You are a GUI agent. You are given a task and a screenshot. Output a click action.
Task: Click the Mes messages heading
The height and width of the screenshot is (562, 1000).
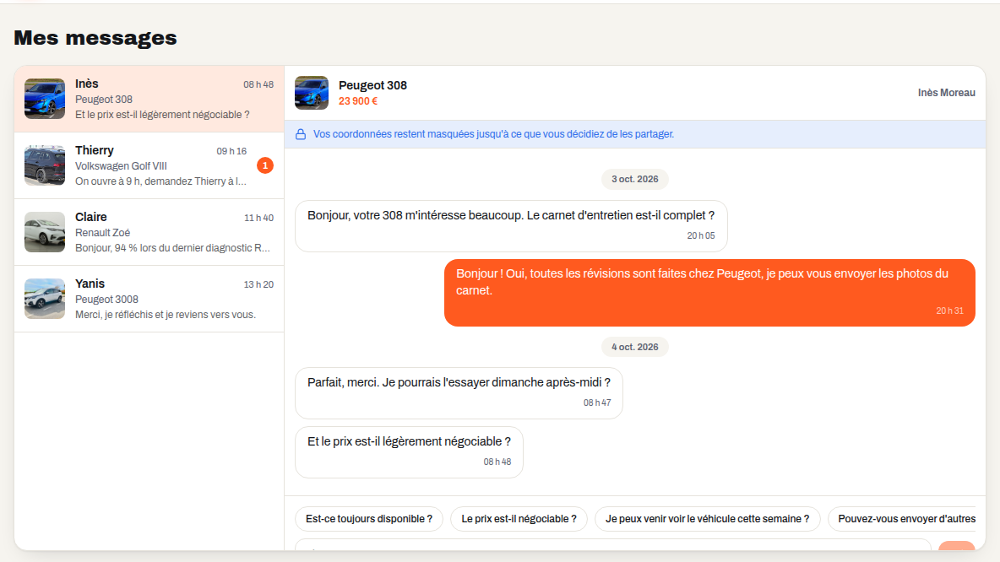coord(95,38)
